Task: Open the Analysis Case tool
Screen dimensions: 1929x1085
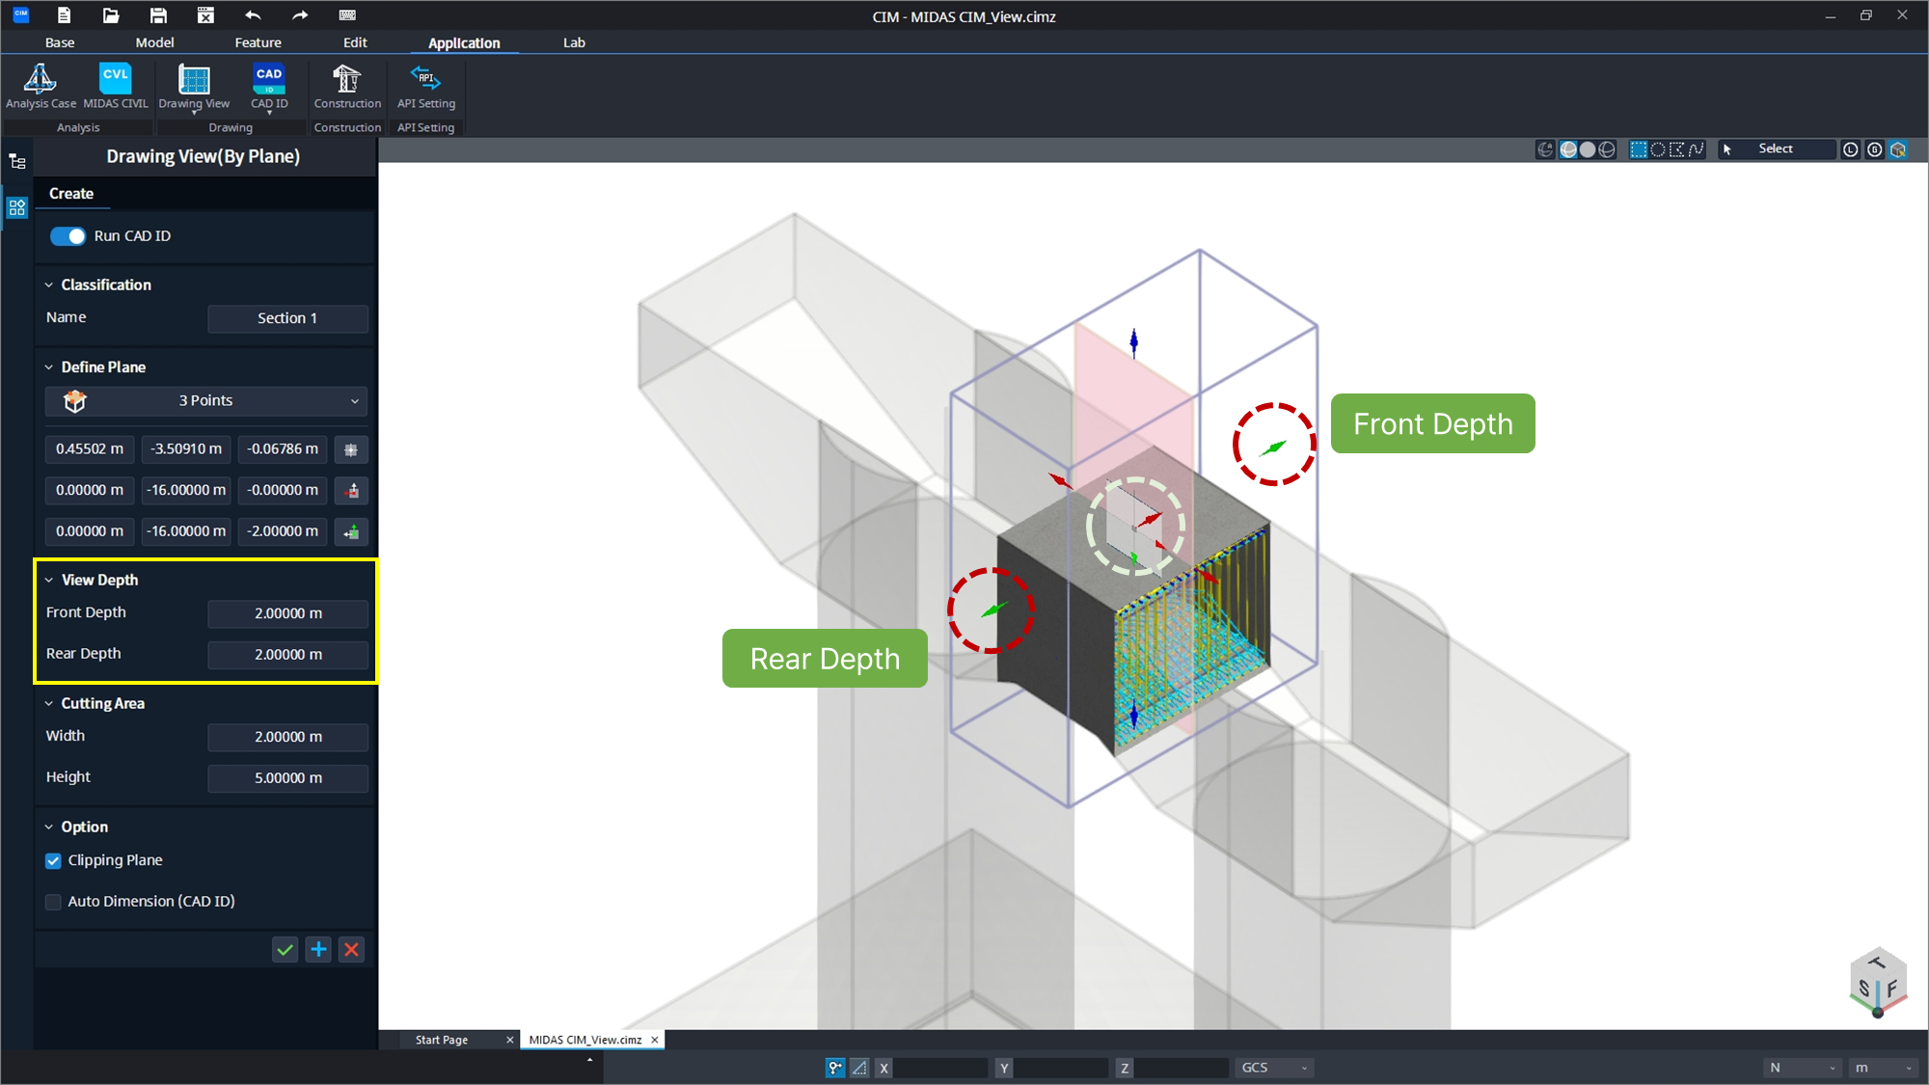Action: [41, 87]
